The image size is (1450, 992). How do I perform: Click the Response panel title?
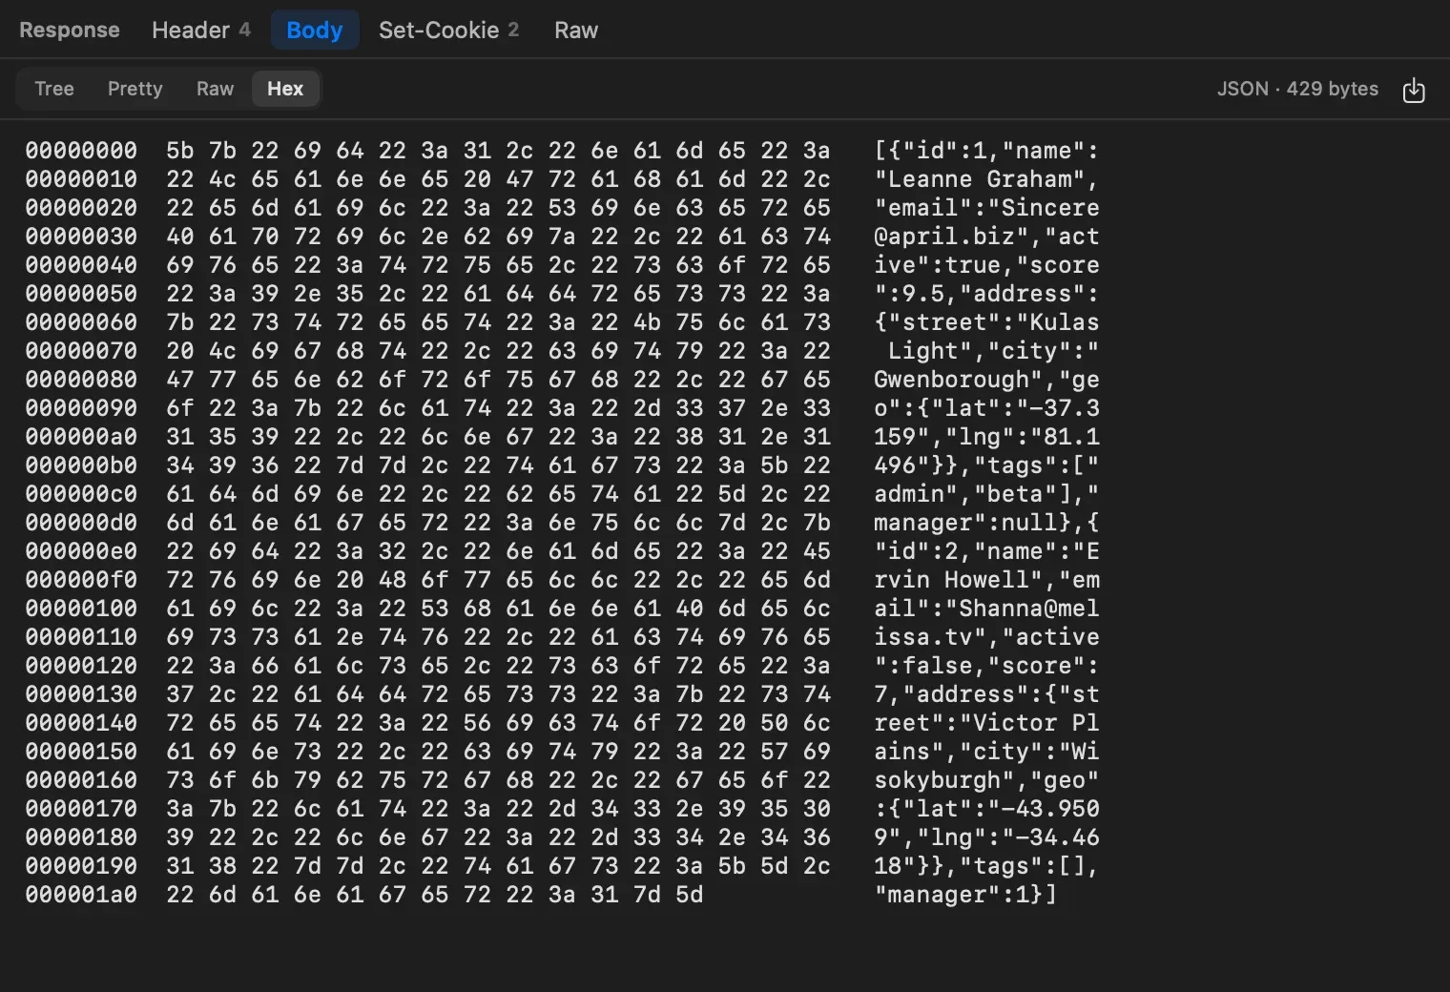point(70,31)
